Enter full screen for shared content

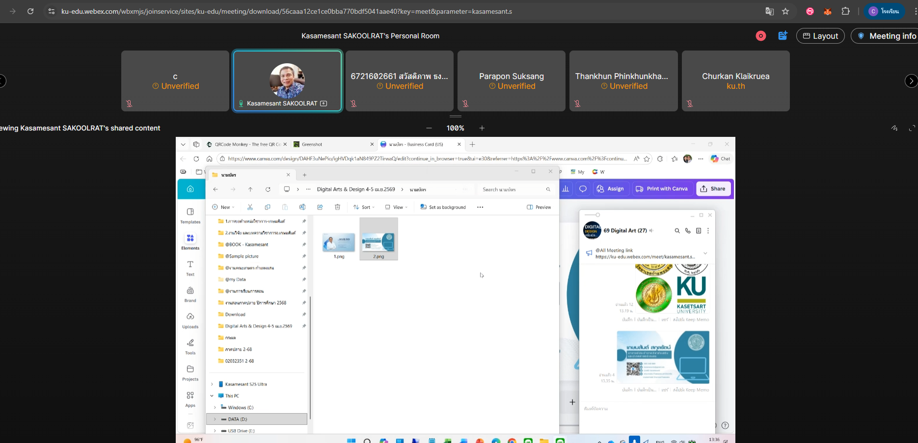(x=912, y=128)
